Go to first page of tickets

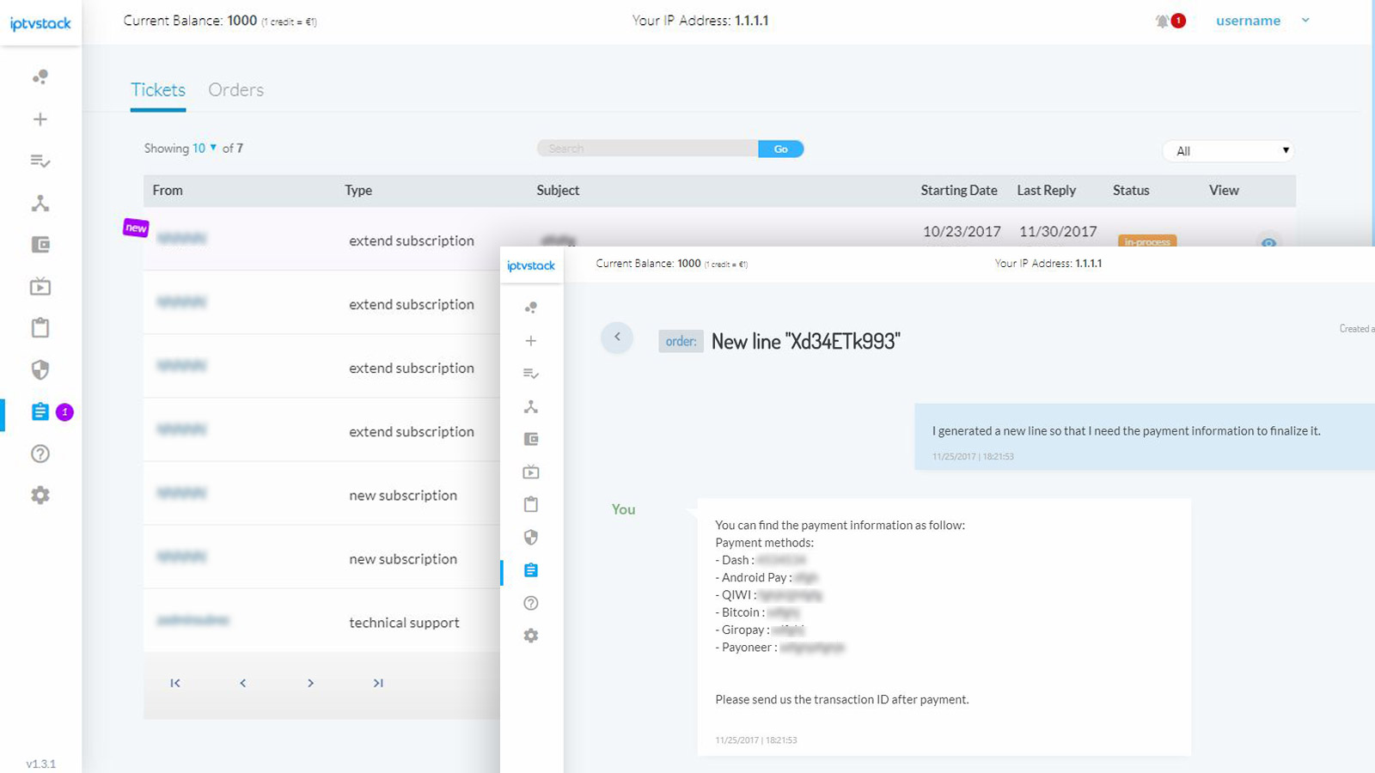click(175, 683)
